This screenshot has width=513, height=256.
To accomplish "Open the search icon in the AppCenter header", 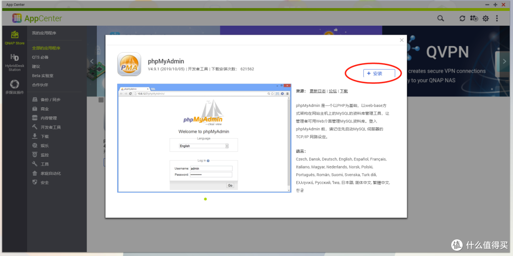I will click(441, 19).
